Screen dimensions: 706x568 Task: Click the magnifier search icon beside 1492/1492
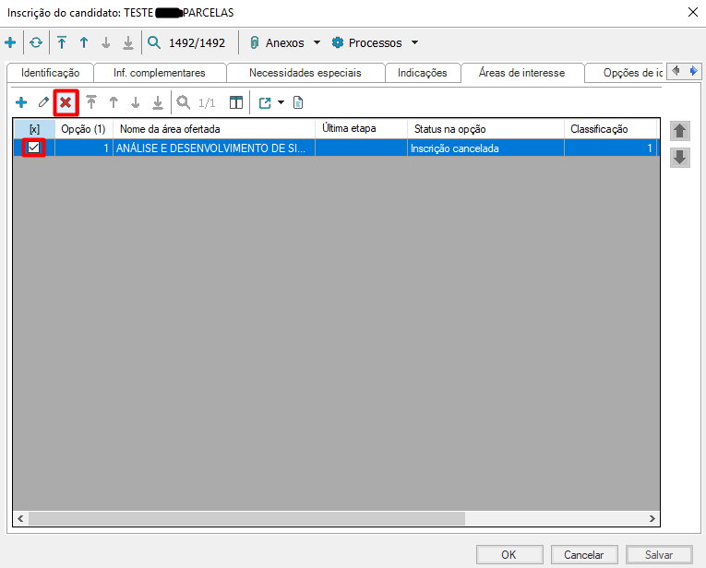point(154,42)
